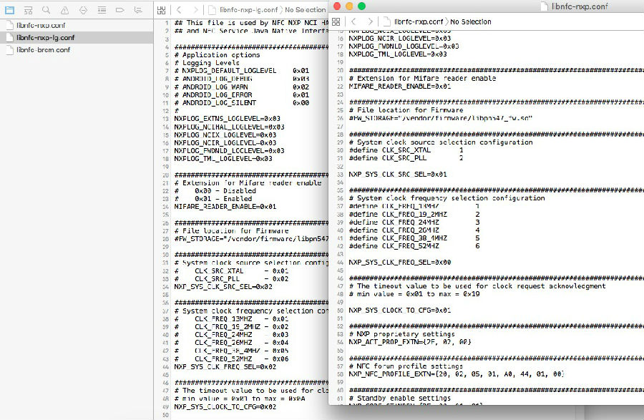
Task: Open the Test navigator
Action: point(83,10)
